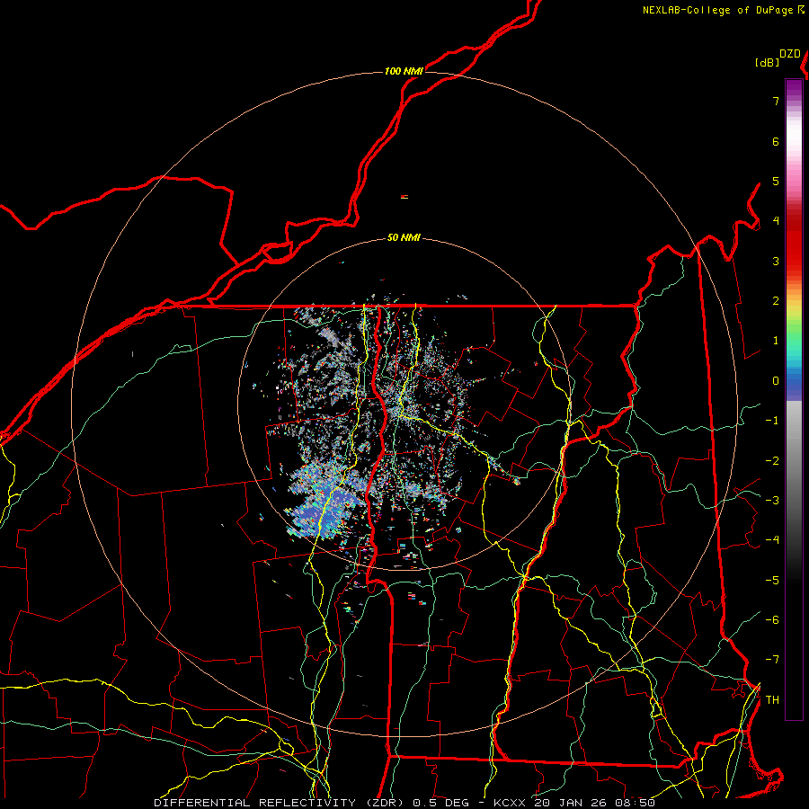Click the TH threshold label on the scale
This screenshot has height=809, width=809.
click(772, 700)
